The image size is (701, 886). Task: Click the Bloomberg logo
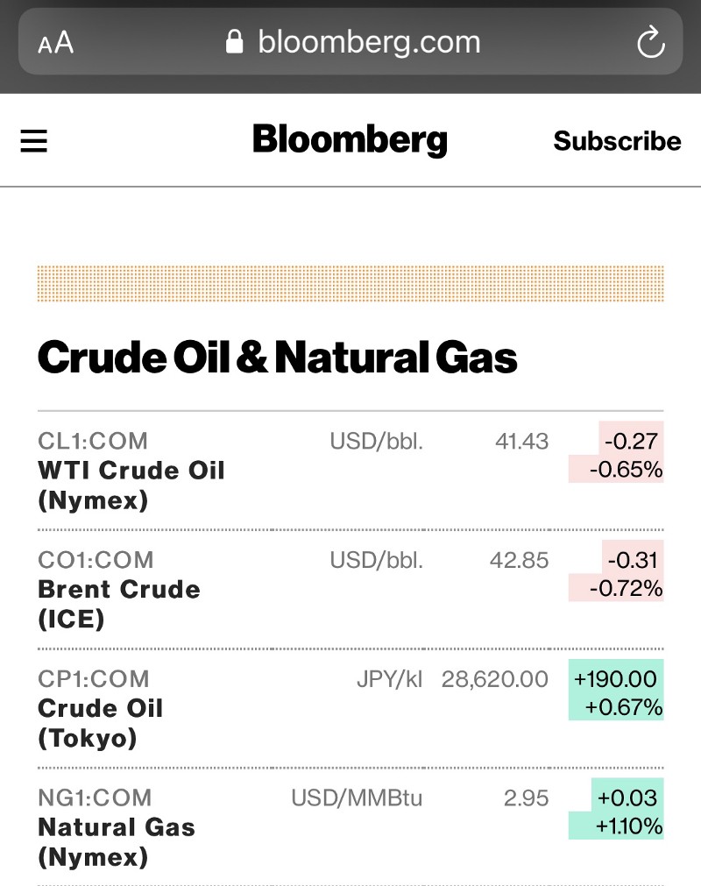(x=350, y=140)
